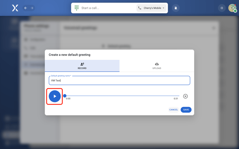Switch to the Record tab
Image resolution: width=239 pixels, height=149 pixels.
(x=82, y=66)
